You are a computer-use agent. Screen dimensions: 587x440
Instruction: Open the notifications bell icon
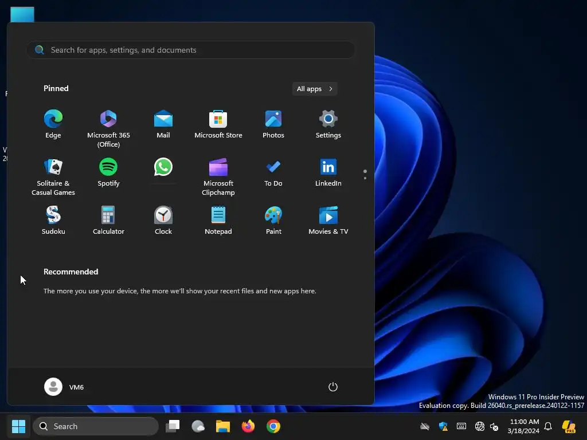coord(548,426)
